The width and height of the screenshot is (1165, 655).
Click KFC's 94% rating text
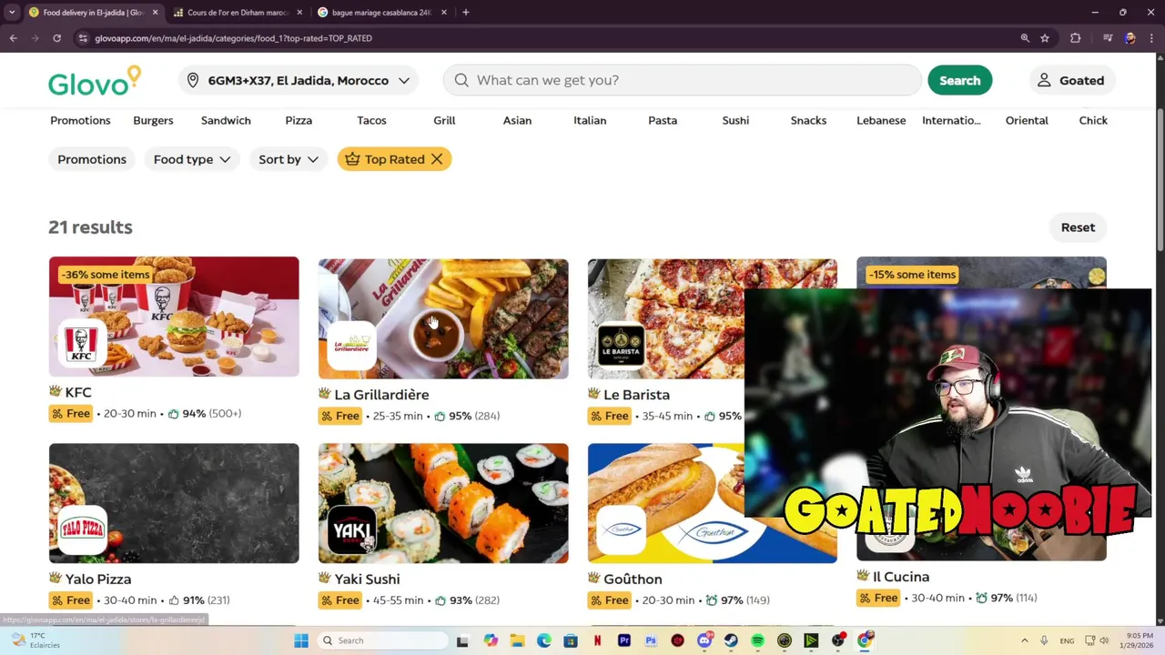tap(194, 413)
